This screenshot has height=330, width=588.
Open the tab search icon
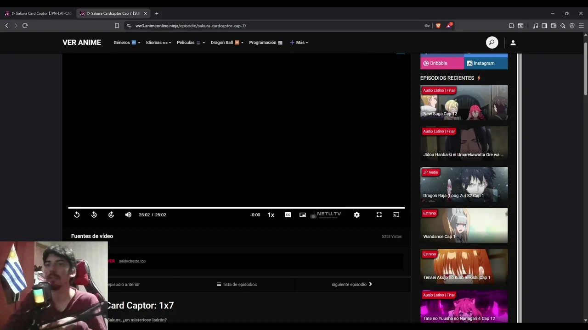click(520, 26)
